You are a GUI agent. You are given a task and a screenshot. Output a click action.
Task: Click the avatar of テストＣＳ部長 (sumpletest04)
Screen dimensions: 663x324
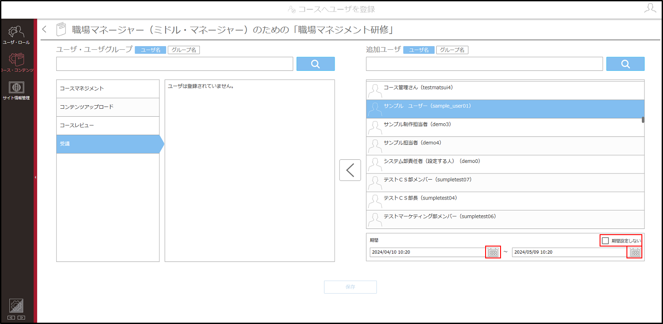375,202
